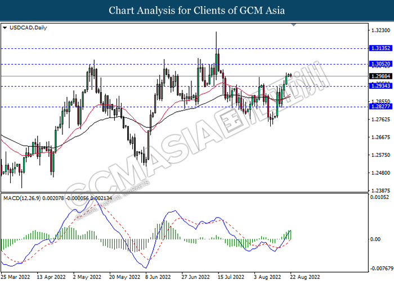Click the Chart Analysis for Clients of GCM Asia heading
This screenshot has height=281, width=394.
pos(197,10)
